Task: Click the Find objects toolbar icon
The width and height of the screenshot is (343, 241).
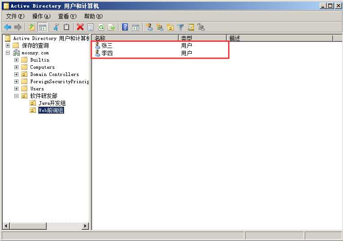Action: click(191, 27)
